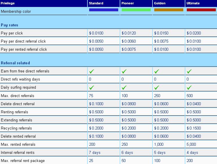Click the Ultimate pay per click value $0.0200

(x=194, y=33)
